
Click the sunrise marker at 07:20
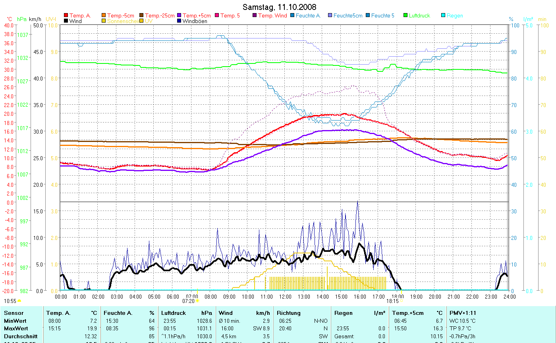pyautogui.click(x=197, y=301)
